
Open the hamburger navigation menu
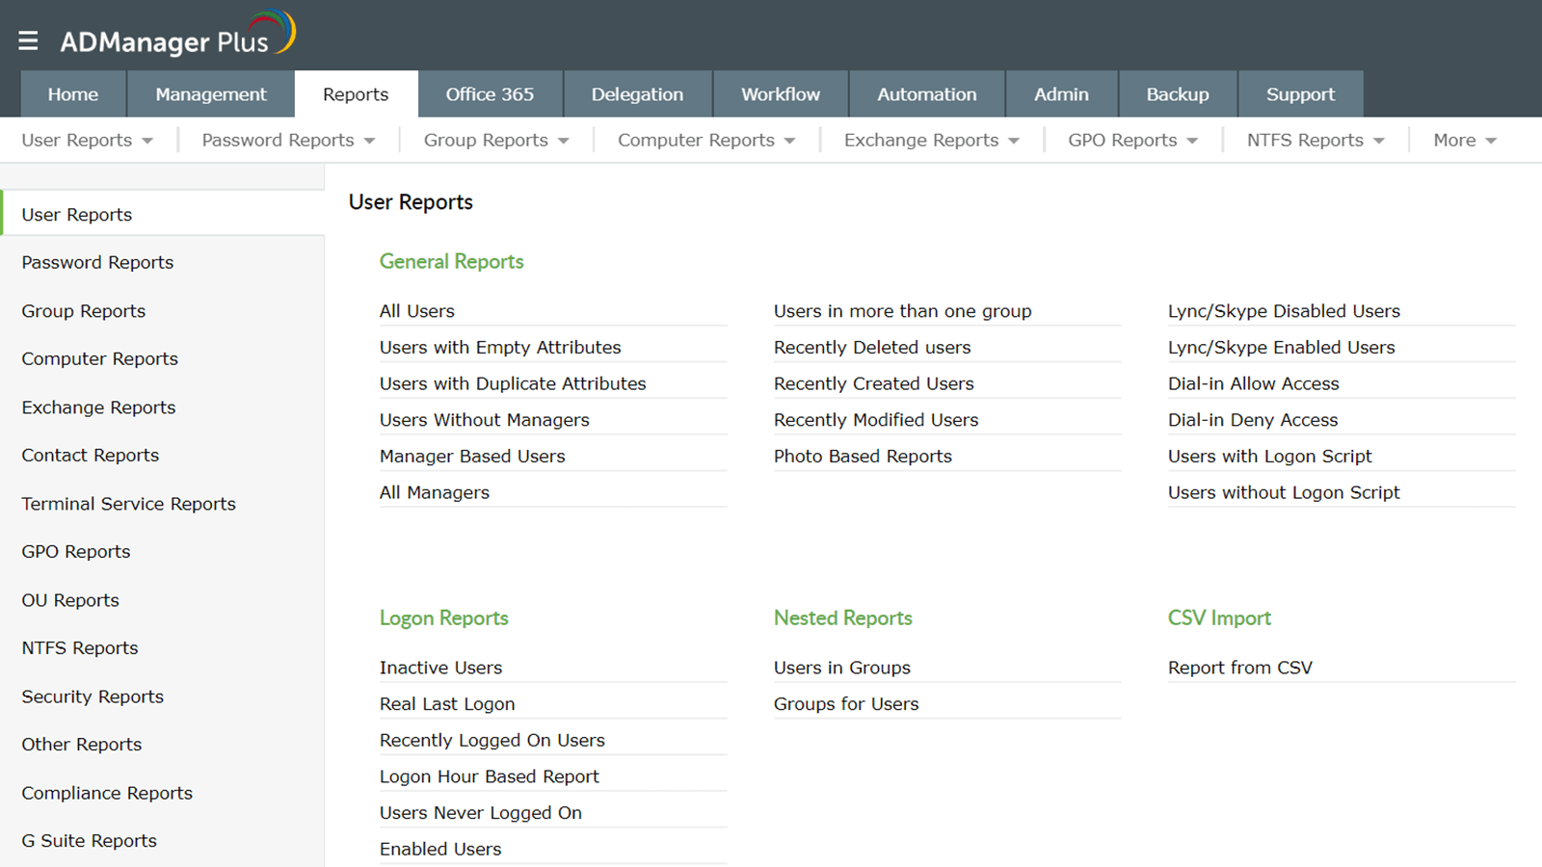point(28,40)
